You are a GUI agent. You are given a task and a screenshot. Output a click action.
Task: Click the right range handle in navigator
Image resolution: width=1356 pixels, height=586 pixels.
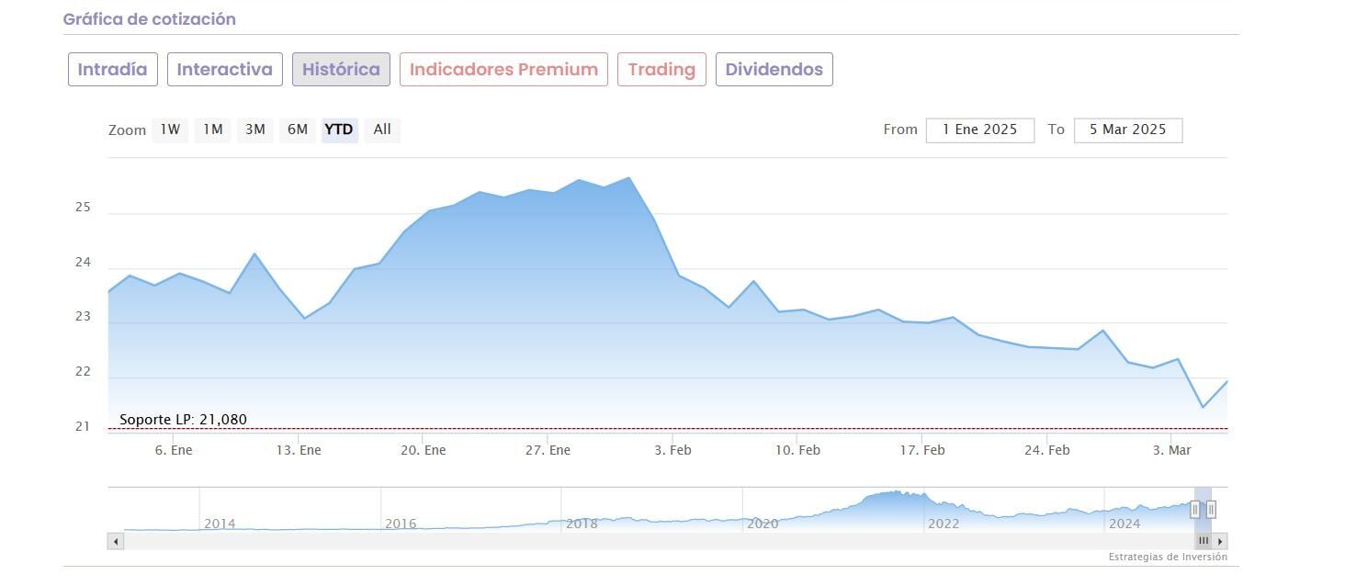pyautogui.click(x=1211, y=509)
